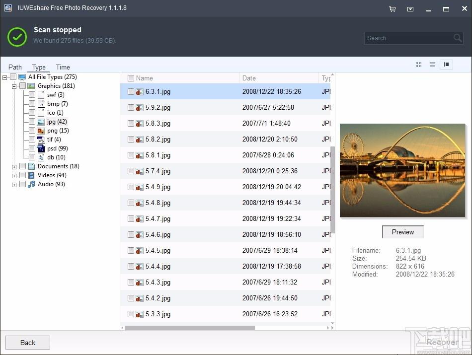Switch to the Path tab
The image size is (472, 355).
point(15,67)
